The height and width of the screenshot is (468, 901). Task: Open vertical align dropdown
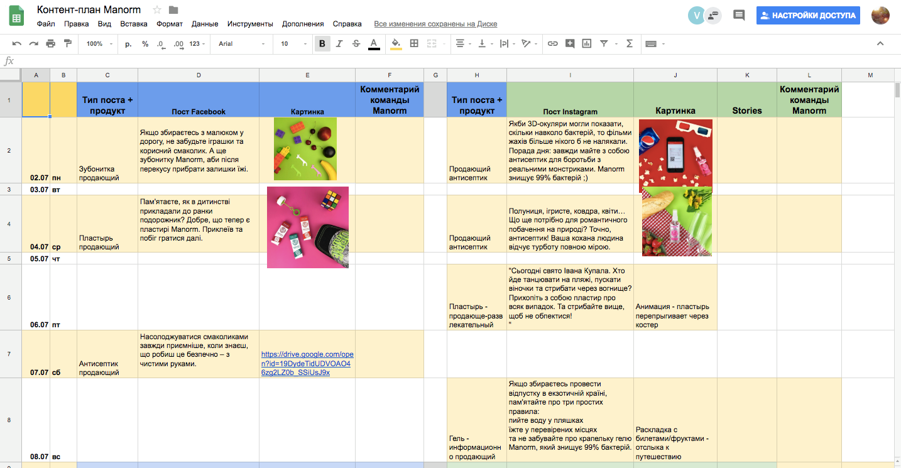click(x=486, y=43)
